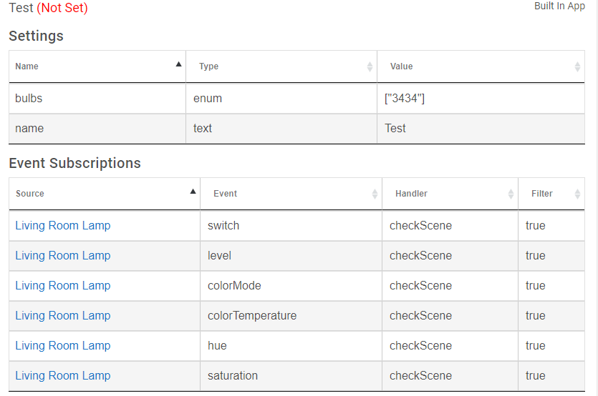
Task: Click the Name column header
Action: [97, 66]
